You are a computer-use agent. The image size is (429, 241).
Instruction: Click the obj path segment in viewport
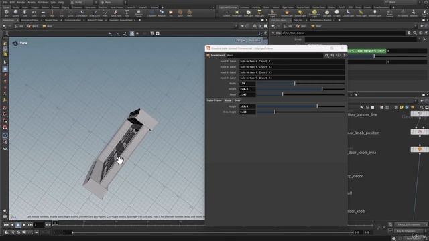coord(19,26)
